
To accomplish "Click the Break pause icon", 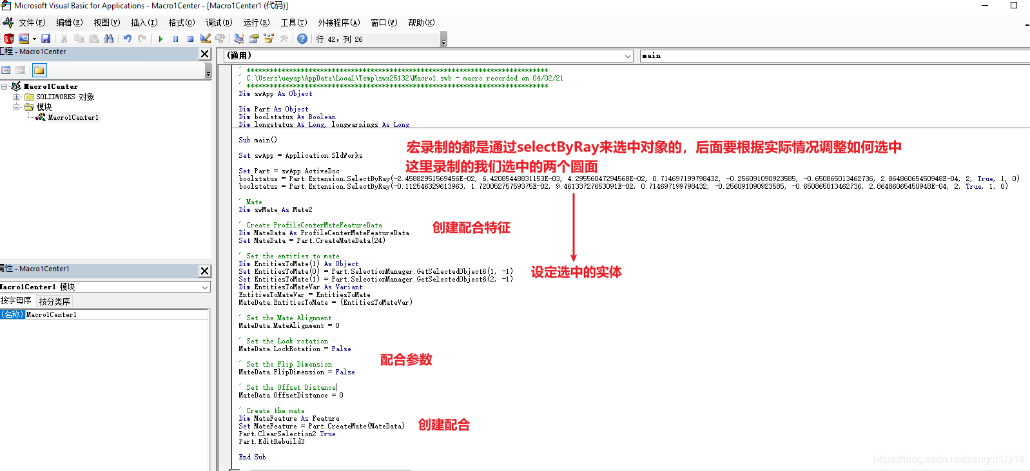I will click(175, 39).
